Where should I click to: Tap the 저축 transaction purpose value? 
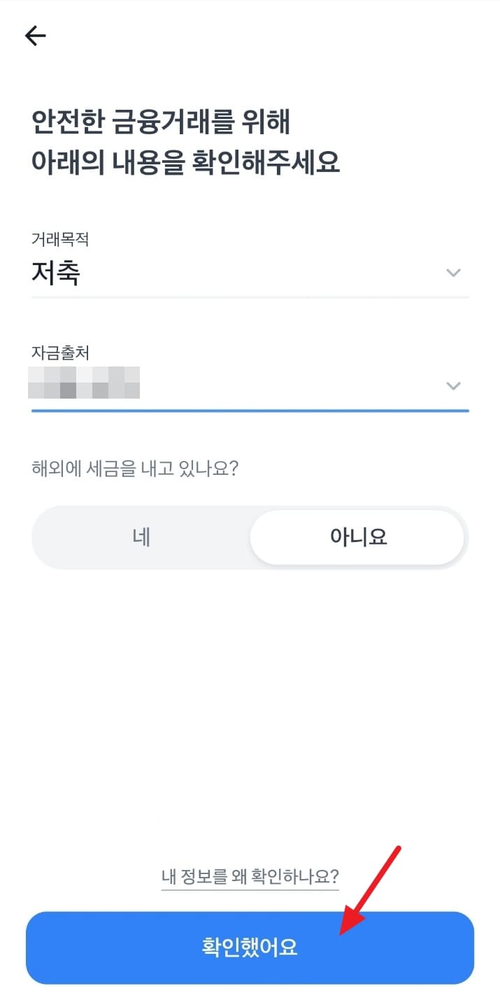click(57, 273)
